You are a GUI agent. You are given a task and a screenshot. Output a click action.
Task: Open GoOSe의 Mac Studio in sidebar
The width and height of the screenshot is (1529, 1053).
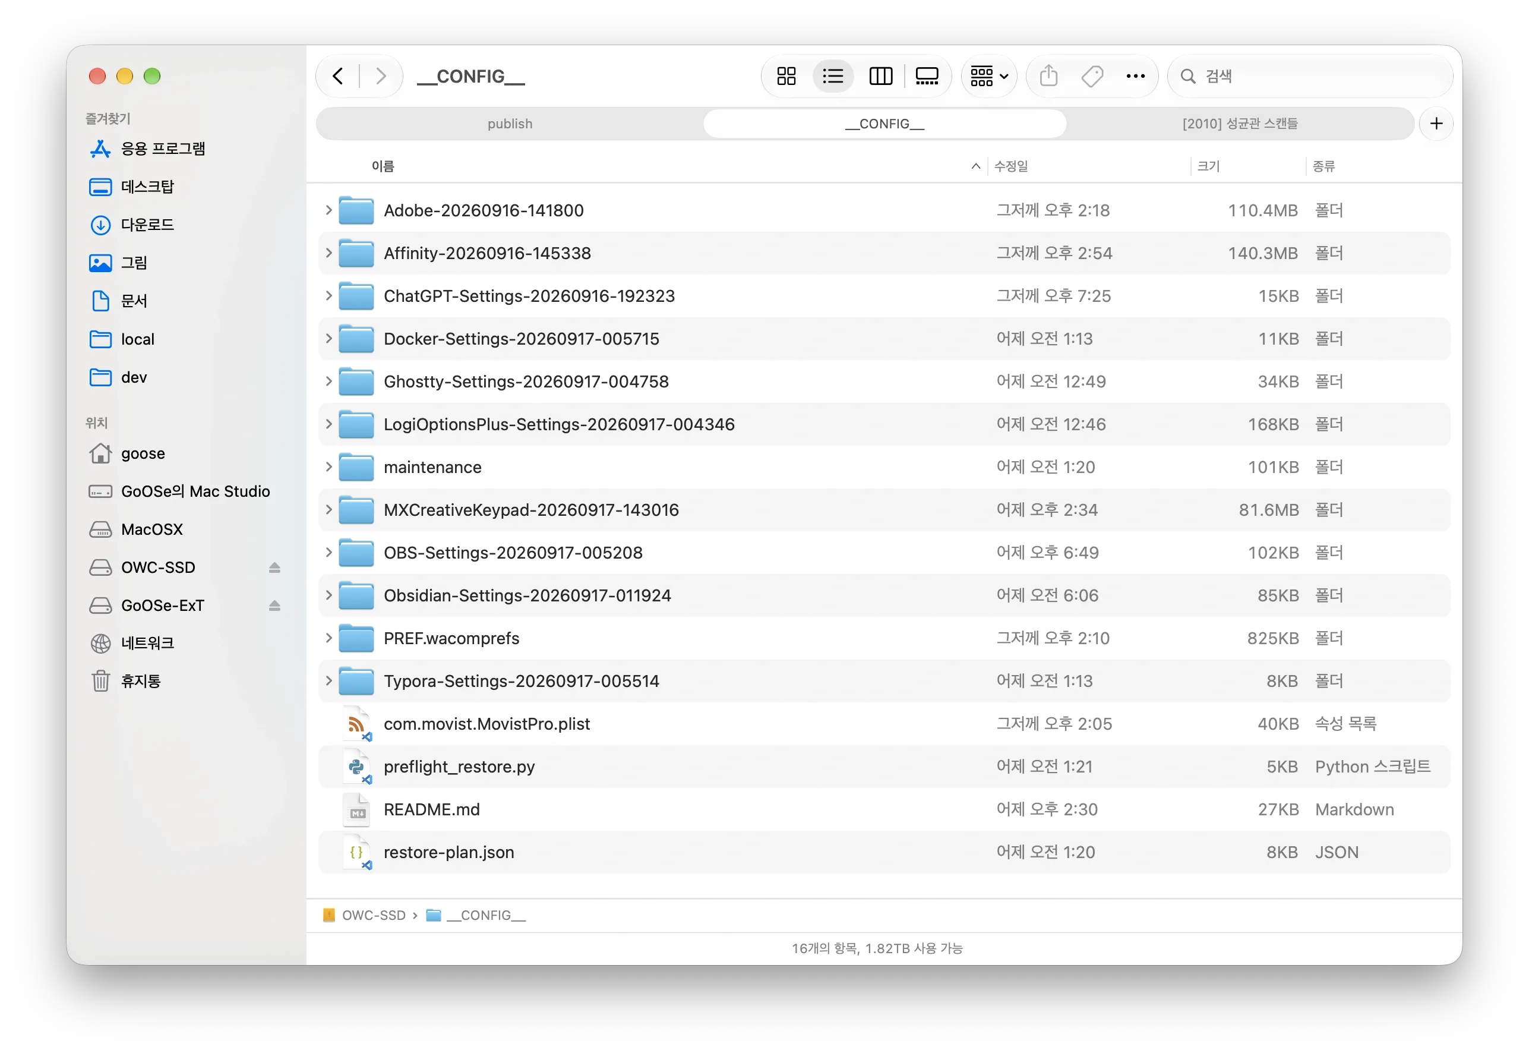coord(179,492)
